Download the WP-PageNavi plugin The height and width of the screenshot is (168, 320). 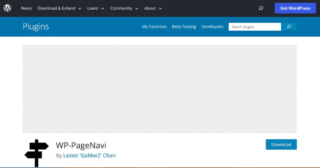click(281, 144)
